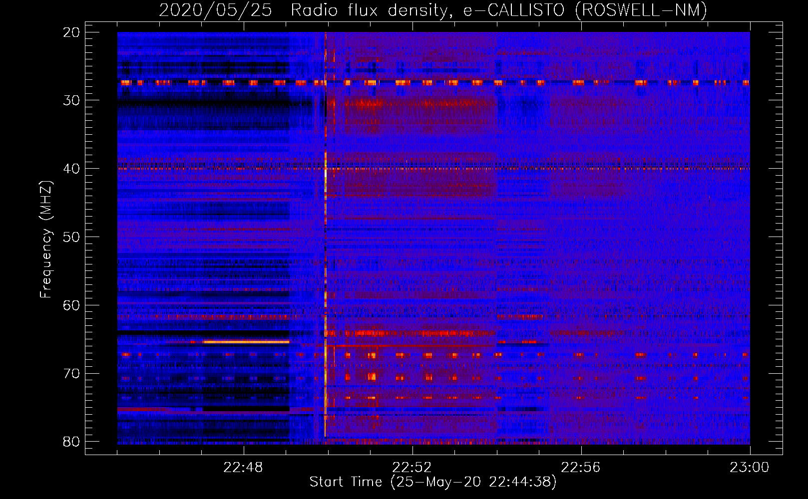Click the date "2020/05/25" in the title

pyautogui.click(x=215, y=10)
